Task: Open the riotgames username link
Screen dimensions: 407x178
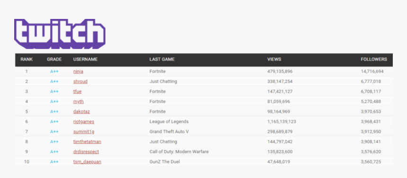Action: click(84, 122)
